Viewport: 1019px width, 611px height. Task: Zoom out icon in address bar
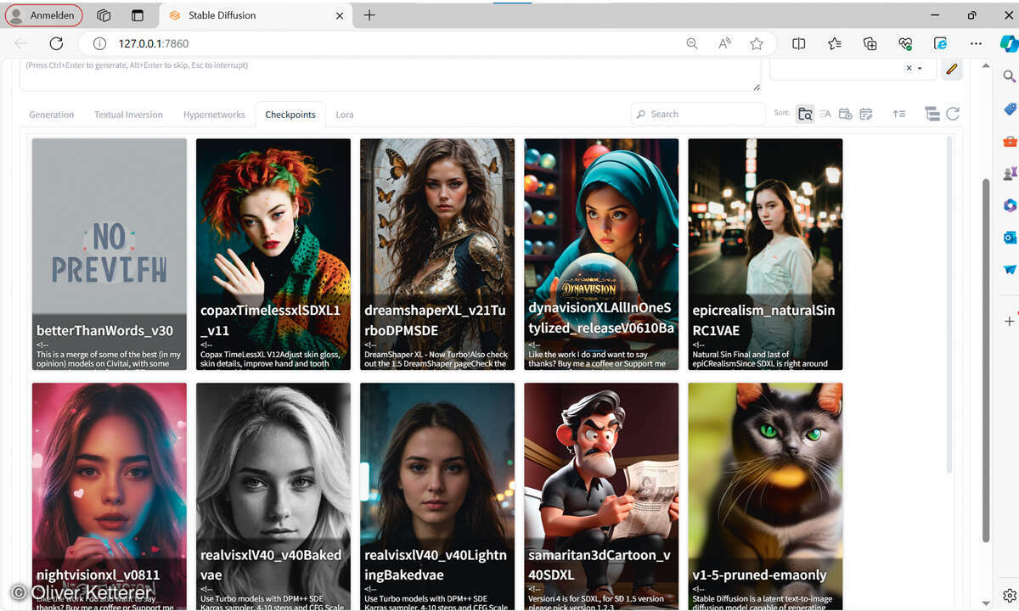point(692,43)
